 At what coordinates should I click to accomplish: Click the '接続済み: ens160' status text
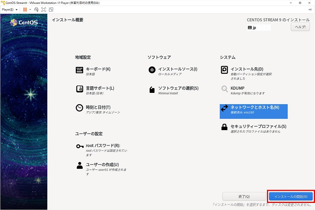(242, 112)
